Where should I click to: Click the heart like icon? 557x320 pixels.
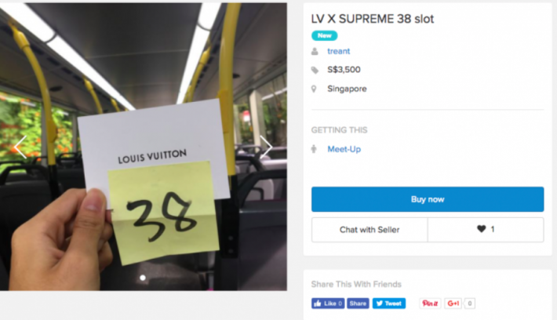pos(482,229)
